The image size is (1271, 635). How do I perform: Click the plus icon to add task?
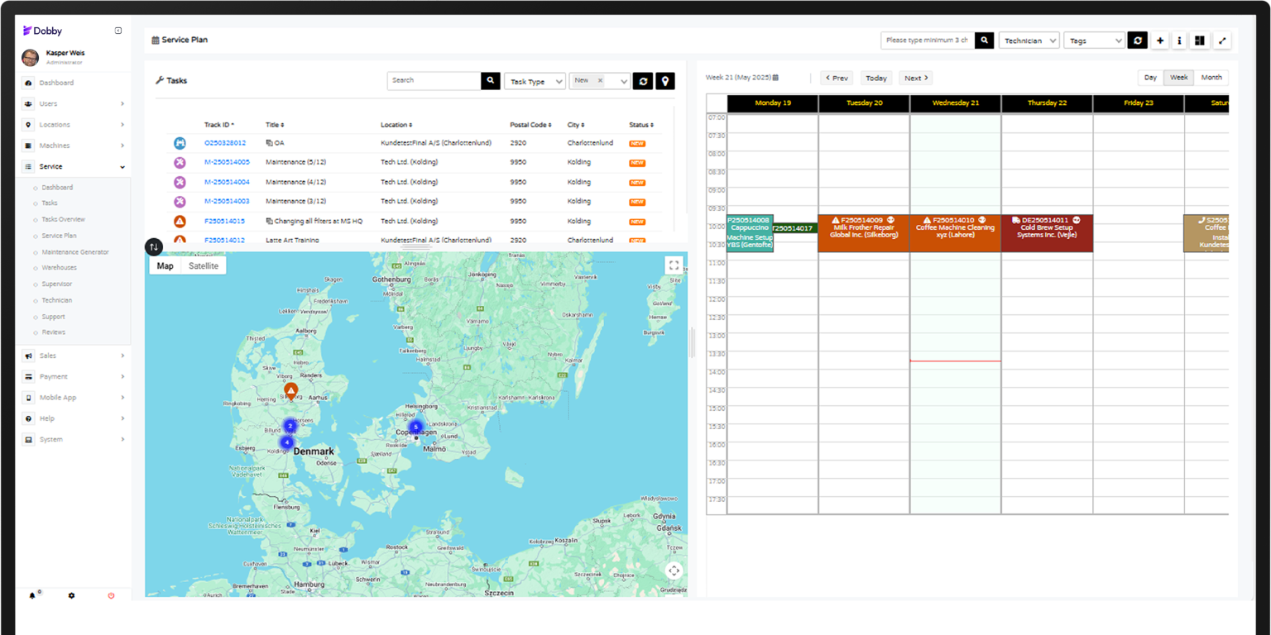coord(1160,41)
